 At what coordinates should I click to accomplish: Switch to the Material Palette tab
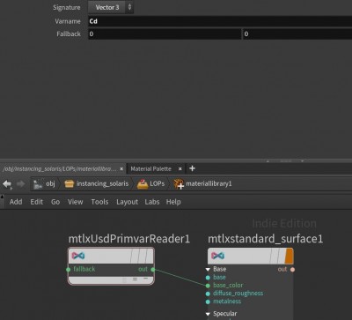click(x=150, y=168)
